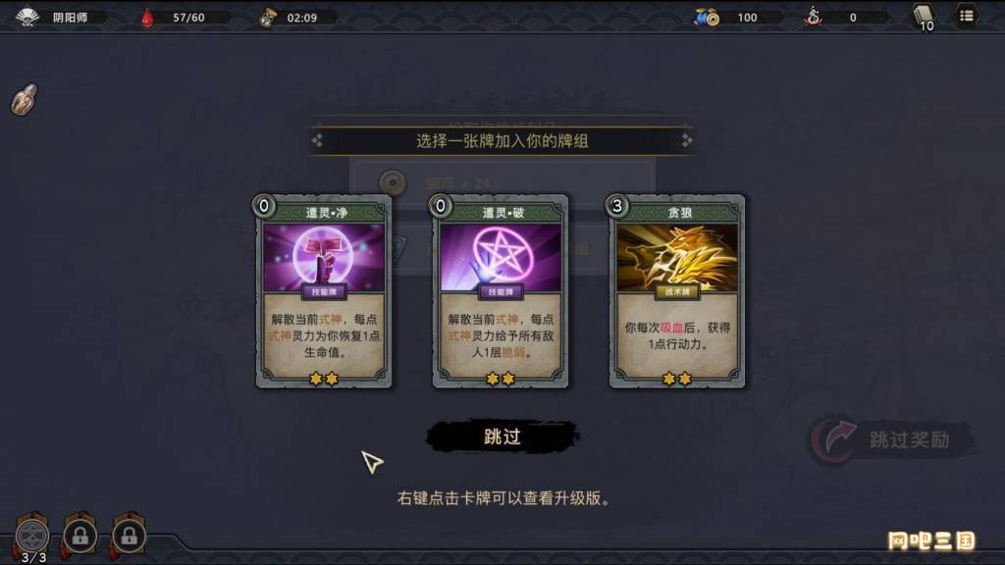Click the 跳过奖励 skip reward button
Image resolution: width=1005 pixels, height=565 pixels.
click(893, 439)
